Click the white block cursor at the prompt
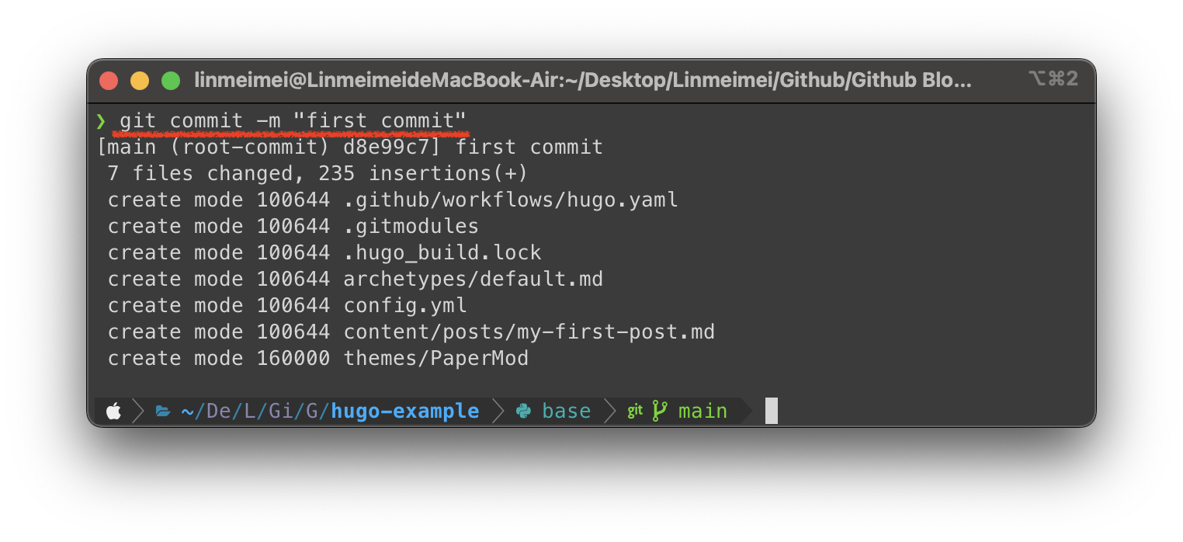Screen dimensions: 1183x542 click(771, 411)
